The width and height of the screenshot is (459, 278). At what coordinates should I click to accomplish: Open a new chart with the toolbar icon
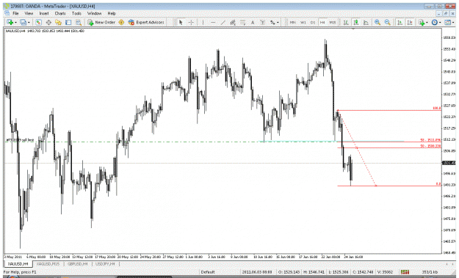point(10,22)
